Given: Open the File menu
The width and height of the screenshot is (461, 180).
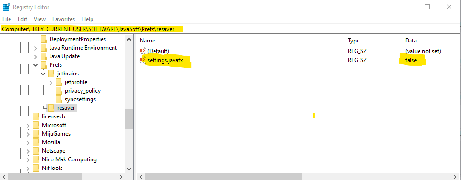Looking at the screenshot, I should click(7, 19).
